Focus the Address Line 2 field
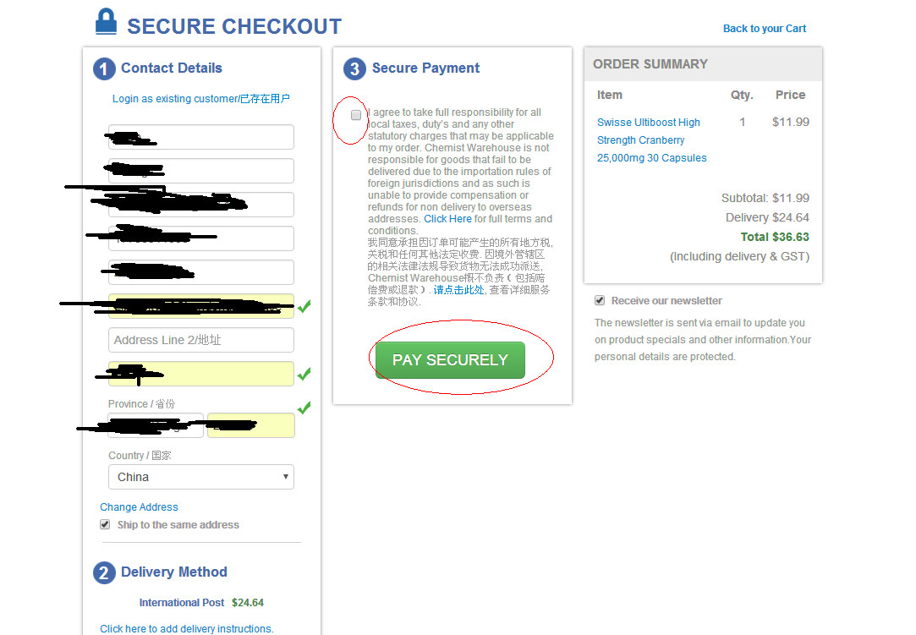The height and width of the screenshot is (635, 916). (201, 340)
